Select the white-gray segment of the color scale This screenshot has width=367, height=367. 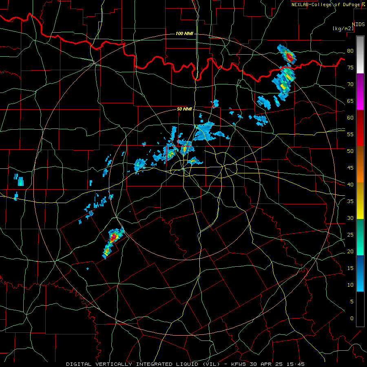[x=360, y=55]
